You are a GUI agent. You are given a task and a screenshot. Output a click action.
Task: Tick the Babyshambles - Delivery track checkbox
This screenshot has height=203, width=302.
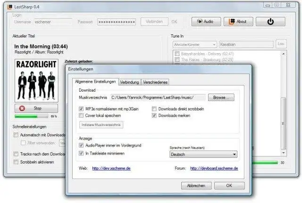coord(177,54)
